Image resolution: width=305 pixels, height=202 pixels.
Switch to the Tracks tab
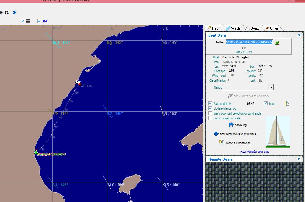pos(215,28)
